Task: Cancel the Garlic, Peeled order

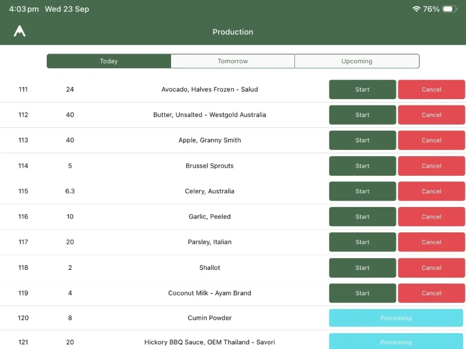Action: click(x=432, y=217)
